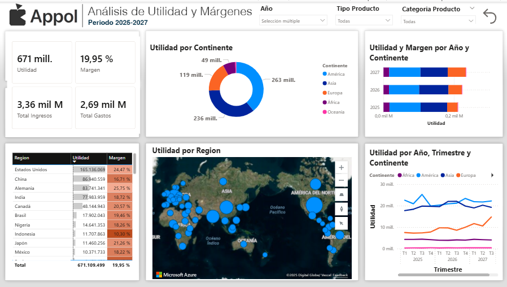Sort table by Margen column header
Viewport: 507px width, 287px height.
(x=117, y=158)
